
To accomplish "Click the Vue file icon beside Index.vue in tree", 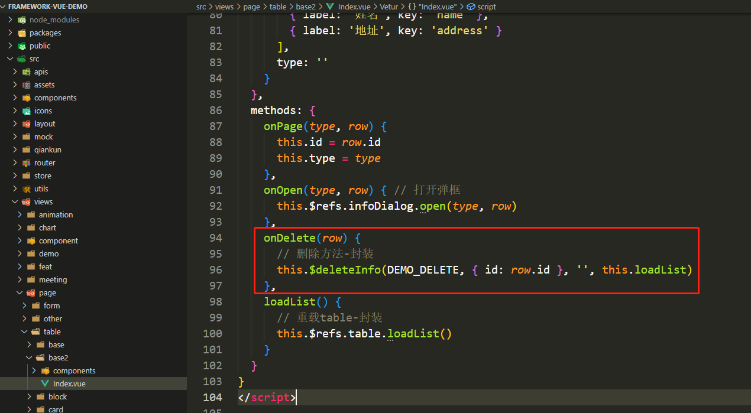I will [x=46, y=383].
